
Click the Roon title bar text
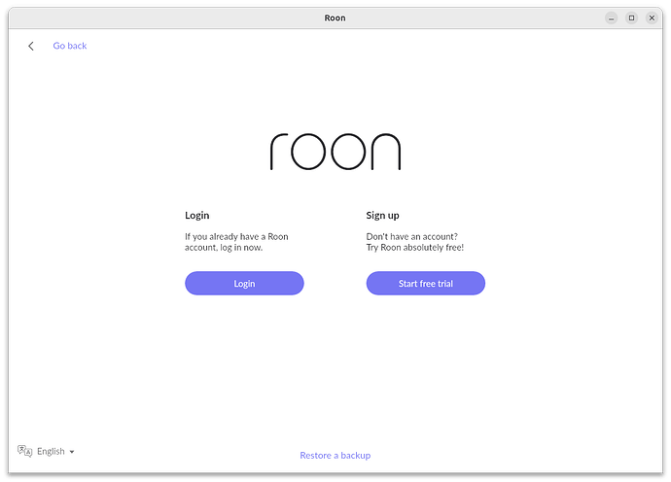[x=335, y=17]
